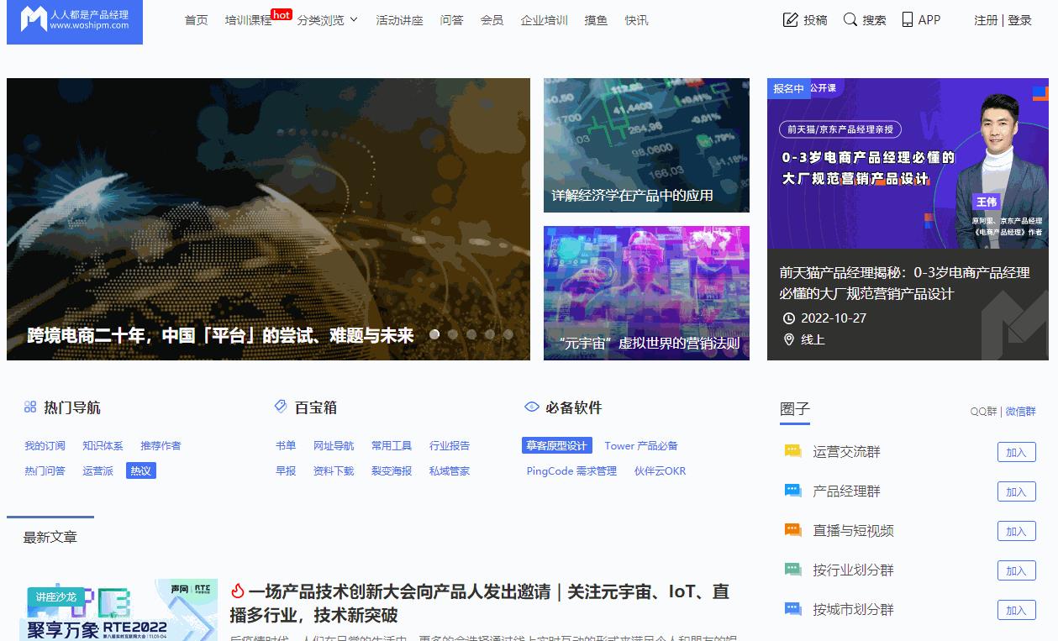This screenshot has width=1058, height=641.
Task: Click the 注册 link
Action: (x=986, y=20)
